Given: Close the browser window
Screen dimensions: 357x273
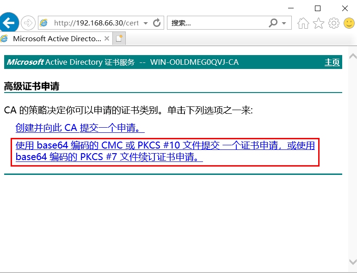Looking at the screenshot, I should pos(345,8).
